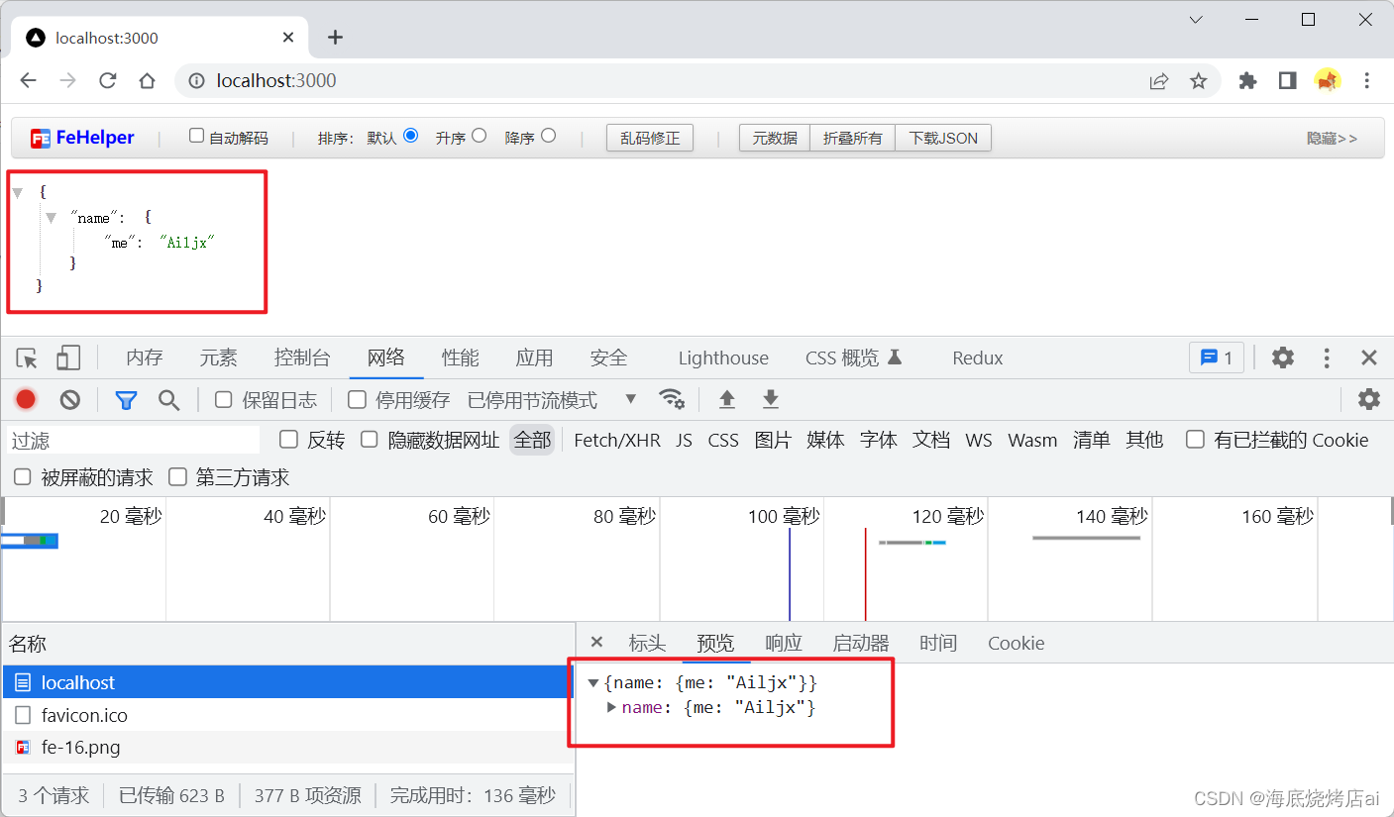Viewport: 1394px width, 817px height.
Task: Clear the network request log
Action: (x=69, y=400)
